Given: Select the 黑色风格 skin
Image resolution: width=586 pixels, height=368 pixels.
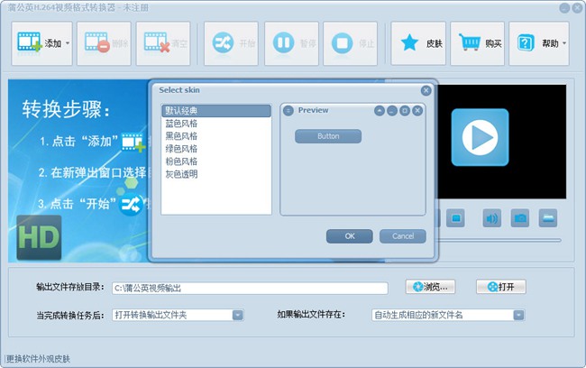Looking at the screenshot, I should point(216,136).
